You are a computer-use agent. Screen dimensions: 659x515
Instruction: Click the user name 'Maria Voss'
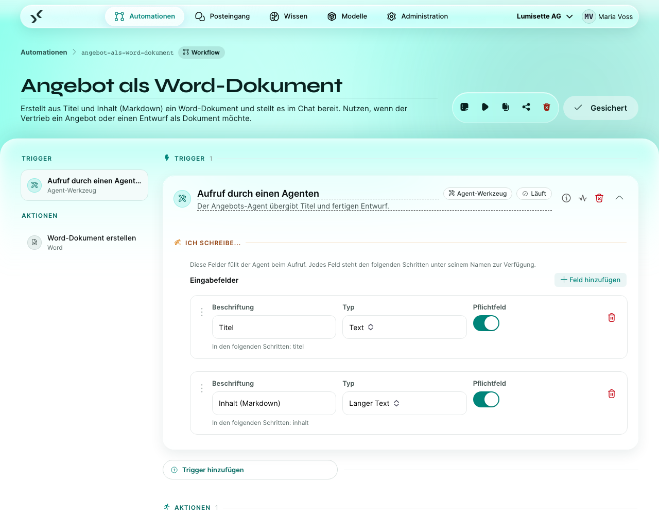pos(615,16)
